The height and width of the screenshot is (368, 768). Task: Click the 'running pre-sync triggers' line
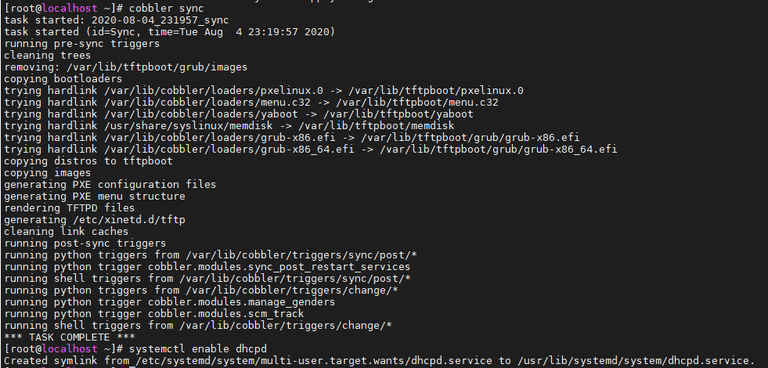coord(82,43)
